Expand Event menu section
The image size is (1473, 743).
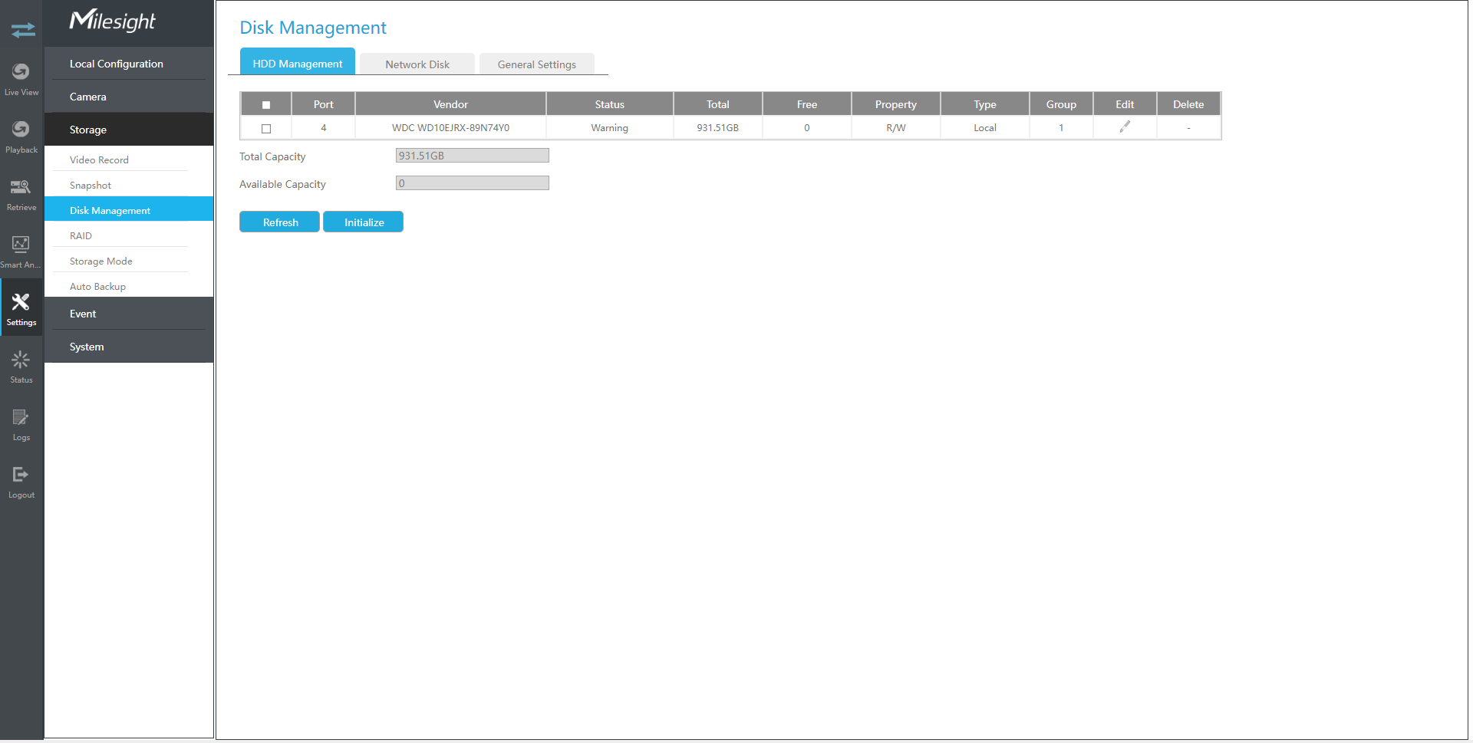click(129, 314)
